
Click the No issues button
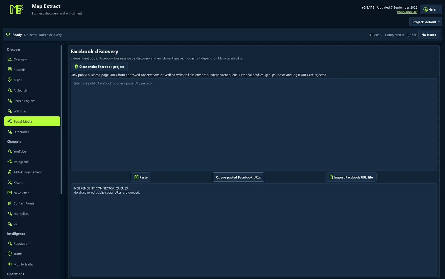tap(429, 35)
